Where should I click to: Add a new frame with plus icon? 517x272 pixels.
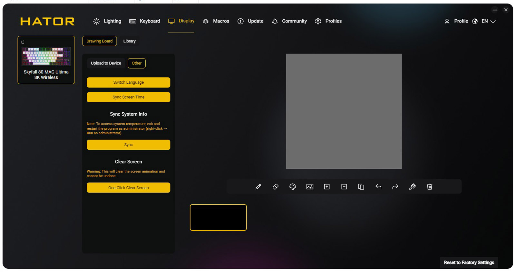coord(327,187)
